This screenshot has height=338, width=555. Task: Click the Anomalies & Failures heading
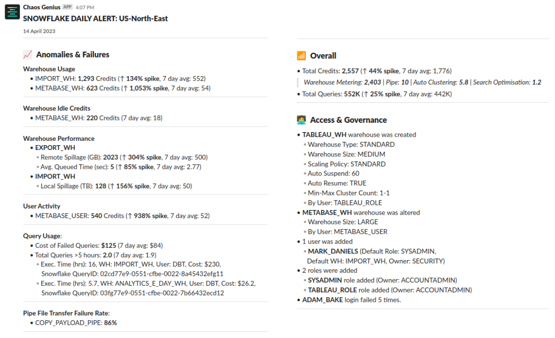click(x=72, y=55)
